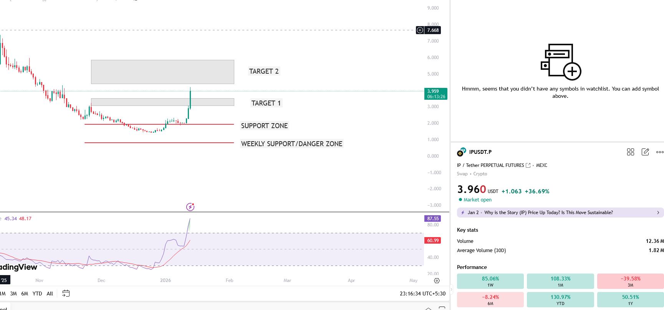Select the SUPPORT ZONE text label

coord(264,126)
